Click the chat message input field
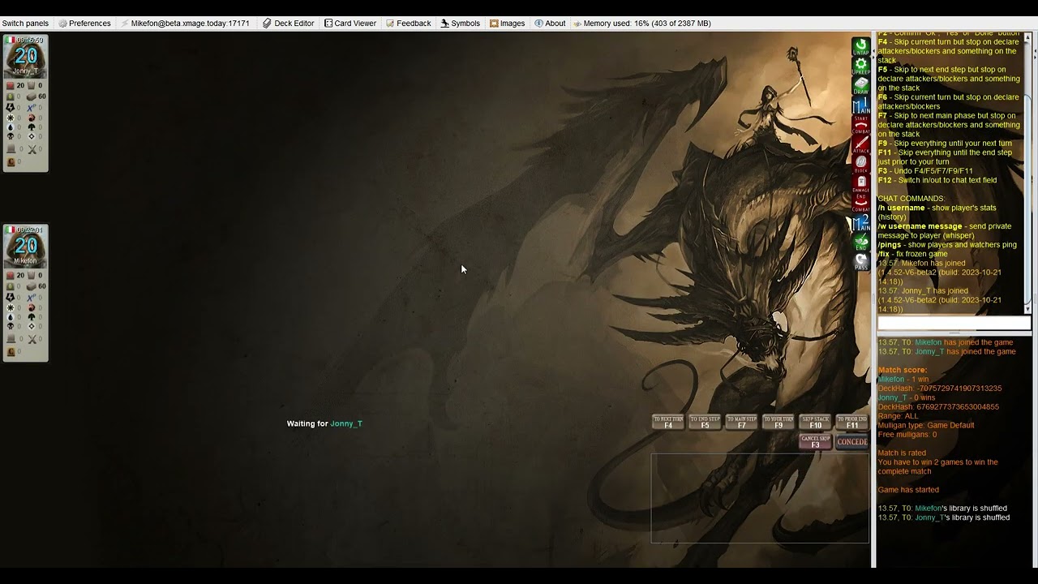Image resolution: width=1038 pixels, height=584 pixels. click(954, 324)
